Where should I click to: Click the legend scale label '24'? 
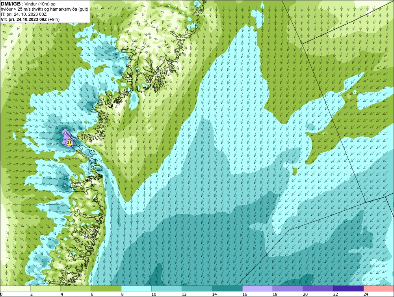tap(366, 294)
